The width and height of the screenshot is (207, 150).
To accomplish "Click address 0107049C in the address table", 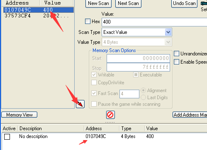I will 96,136.
